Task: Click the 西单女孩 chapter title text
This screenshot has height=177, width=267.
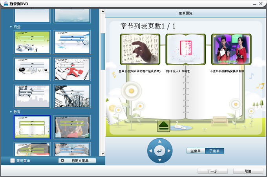Action: 140,71
